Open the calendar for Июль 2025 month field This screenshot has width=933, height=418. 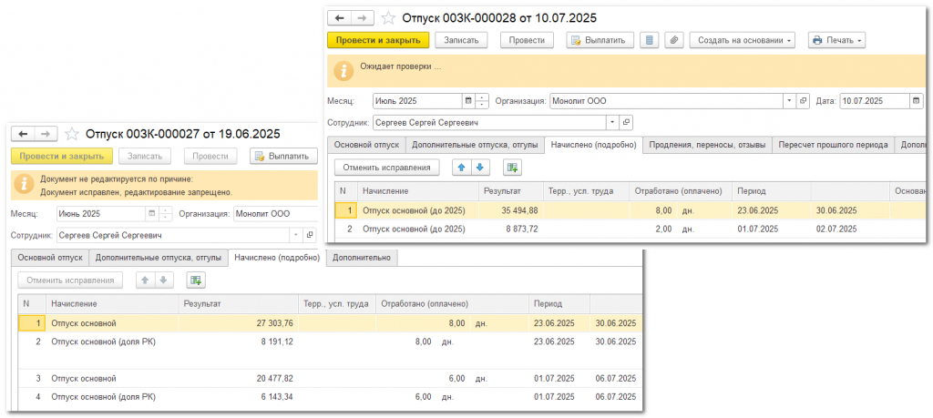(x=468, y=101)
